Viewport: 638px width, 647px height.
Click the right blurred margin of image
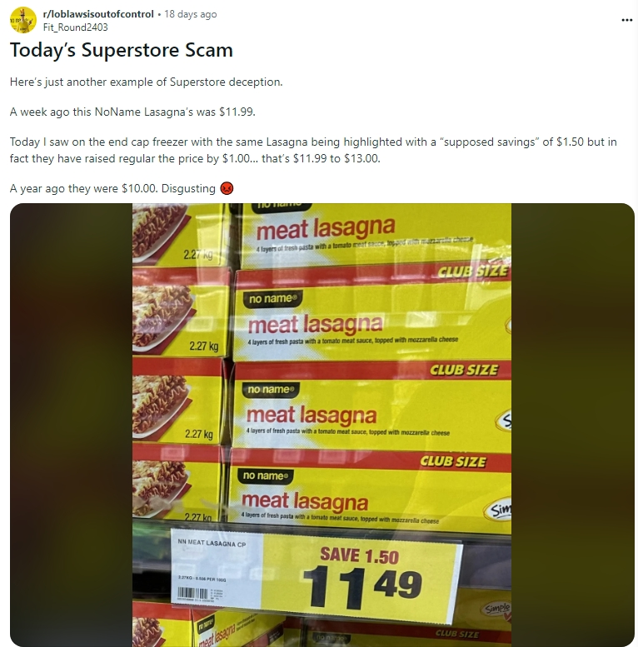(x=573, y=425)
